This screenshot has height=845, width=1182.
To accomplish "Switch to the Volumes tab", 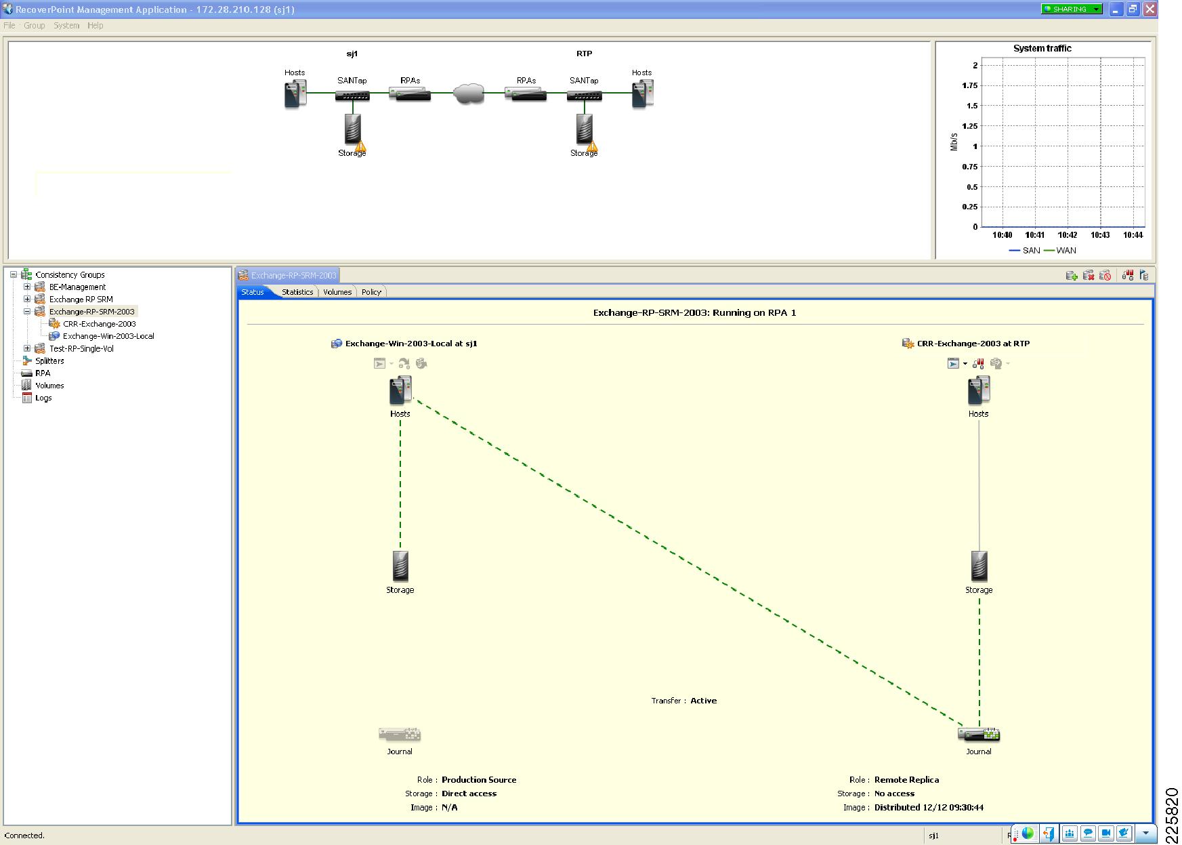I will [x=337, y=292].
